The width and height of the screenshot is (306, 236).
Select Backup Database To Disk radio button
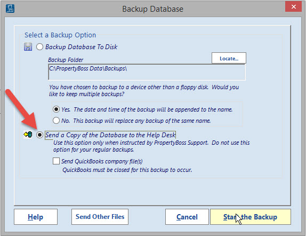39,47
